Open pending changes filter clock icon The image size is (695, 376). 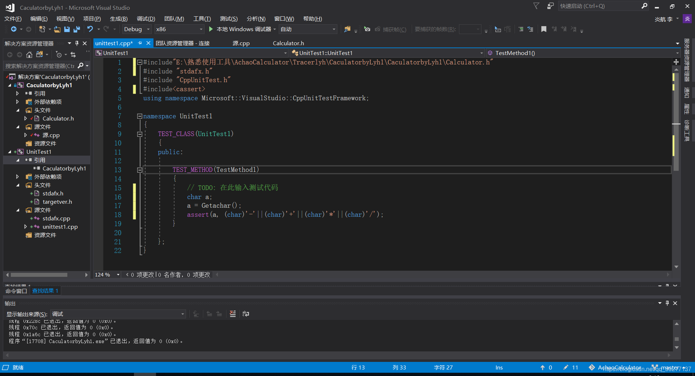click(x=59, y=54)
